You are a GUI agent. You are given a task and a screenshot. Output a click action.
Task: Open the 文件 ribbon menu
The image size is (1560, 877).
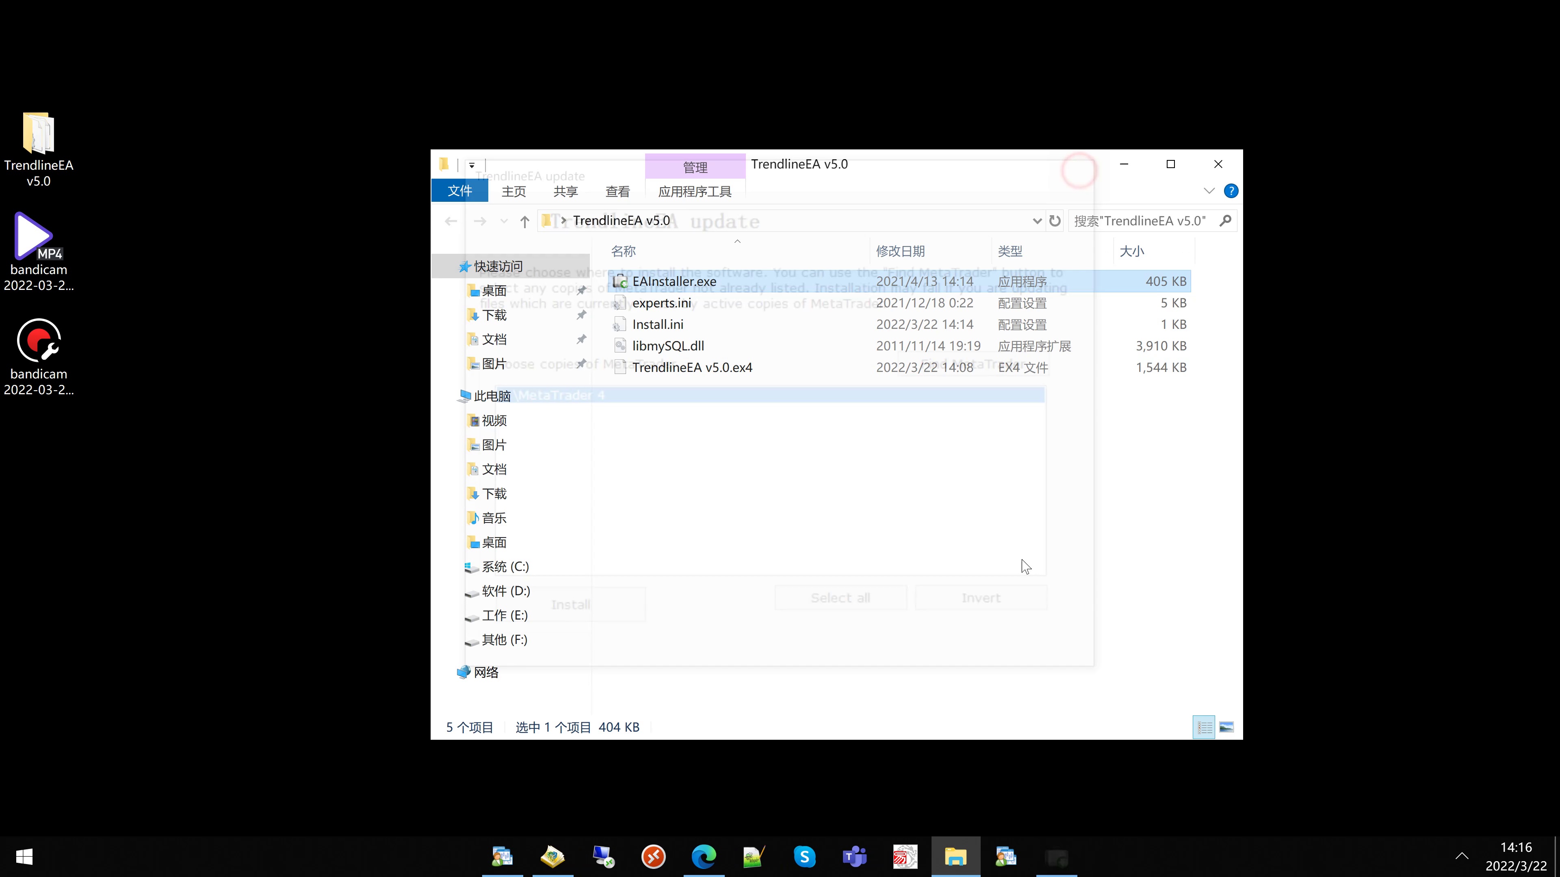tap(459, 191)
